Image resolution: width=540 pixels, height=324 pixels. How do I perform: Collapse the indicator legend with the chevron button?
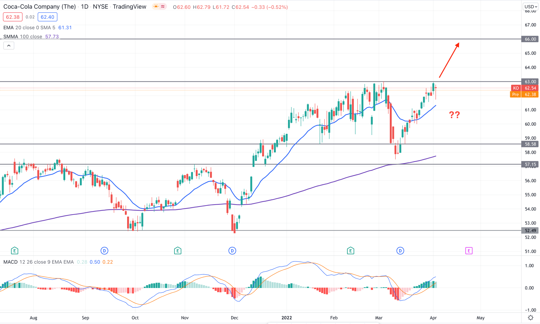9,46
